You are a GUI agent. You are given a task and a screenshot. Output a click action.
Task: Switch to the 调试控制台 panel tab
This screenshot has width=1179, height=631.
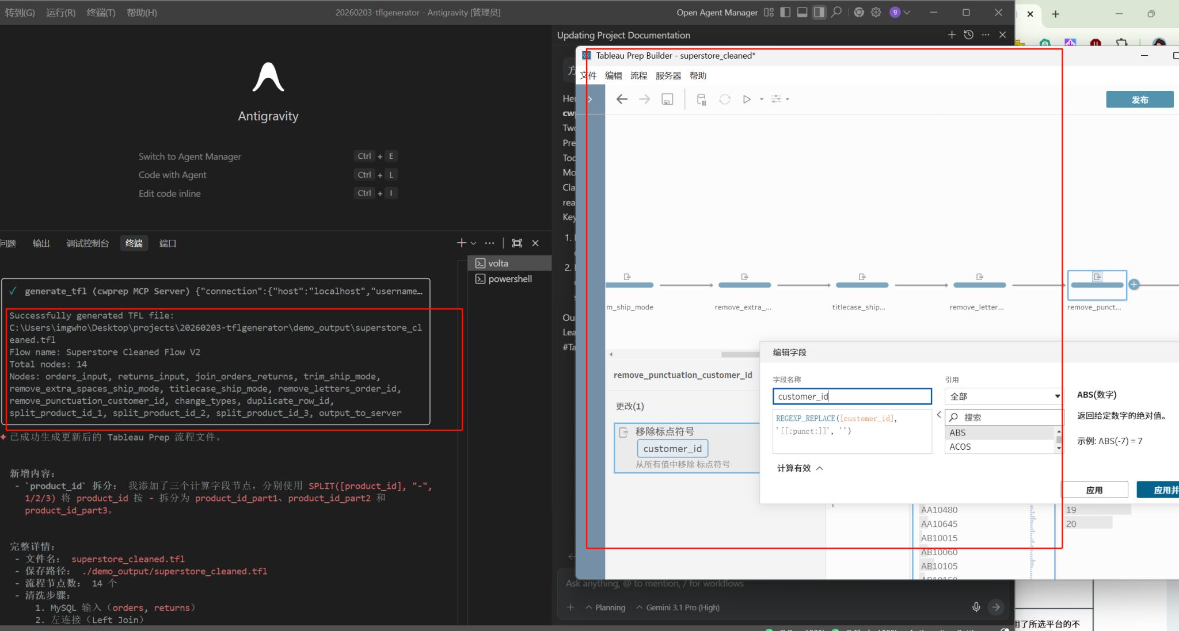88,243
